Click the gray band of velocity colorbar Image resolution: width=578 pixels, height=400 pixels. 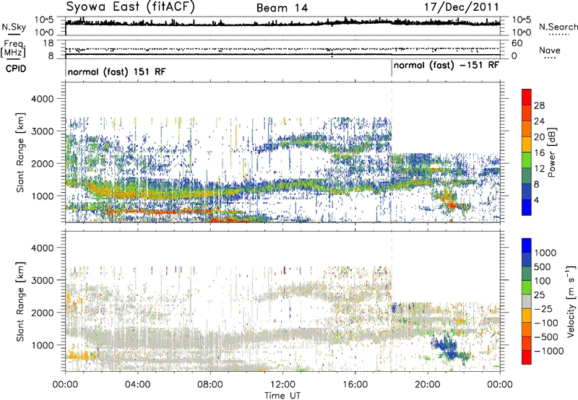tap(527, 302)
